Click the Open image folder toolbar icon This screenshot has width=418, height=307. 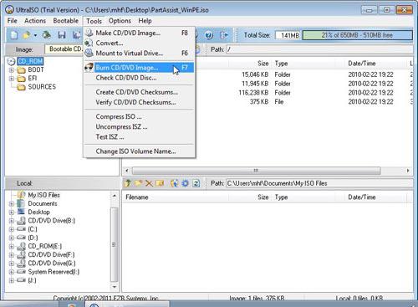(x=27, y=35)
